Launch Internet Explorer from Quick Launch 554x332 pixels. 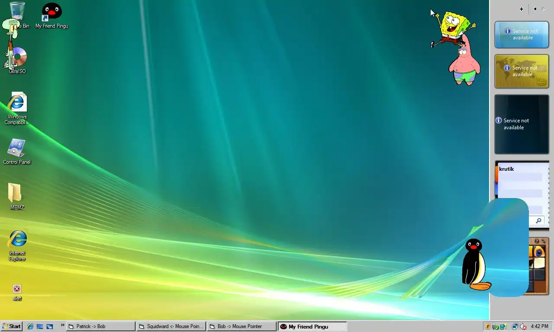tap(30, 326)
